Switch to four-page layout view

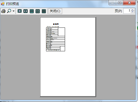(38, 11)
